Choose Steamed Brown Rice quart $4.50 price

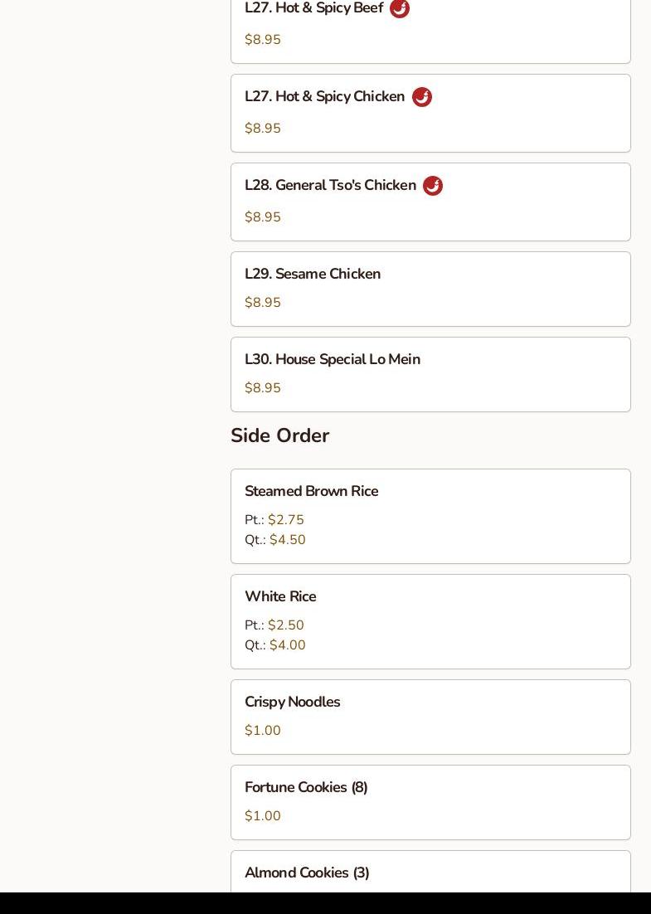pyautogui.click(x=288, y=540)
